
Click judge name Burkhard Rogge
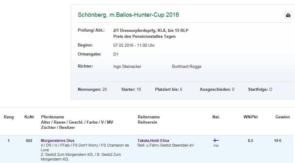[x=186, y=66]
